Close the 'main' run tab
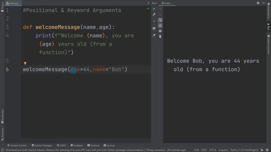271x152 pixels. point(172,3)
